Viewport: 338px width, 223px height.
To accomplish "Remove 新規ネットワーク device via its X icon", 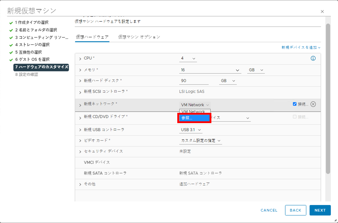I will click(313, 104).
